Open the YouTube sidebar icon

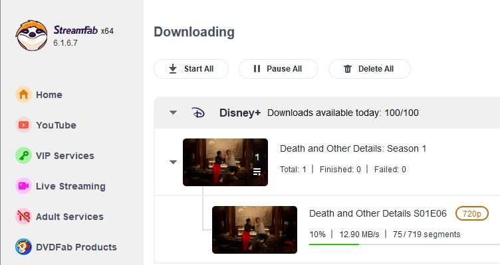click(x=23, y=125)
